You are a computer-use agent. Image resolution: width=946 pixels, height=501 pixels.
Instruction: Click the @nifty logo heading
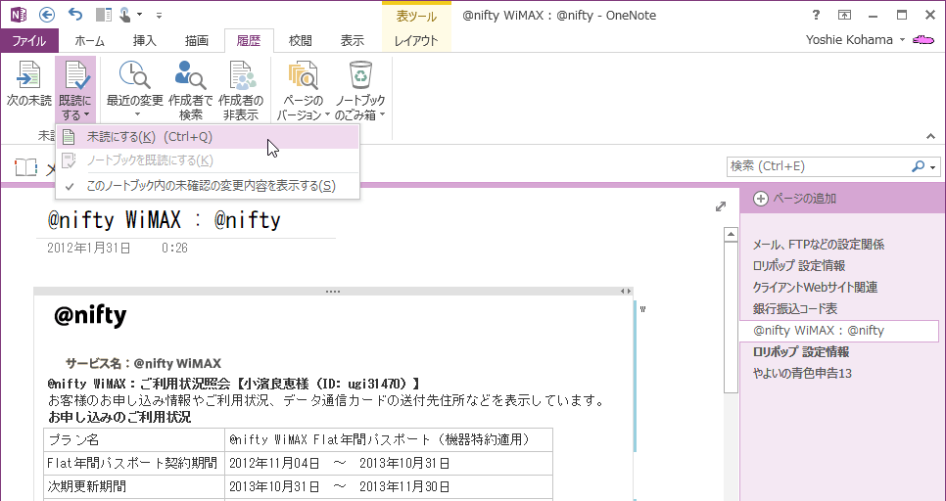pyautogui.click(x=90, y=315)
